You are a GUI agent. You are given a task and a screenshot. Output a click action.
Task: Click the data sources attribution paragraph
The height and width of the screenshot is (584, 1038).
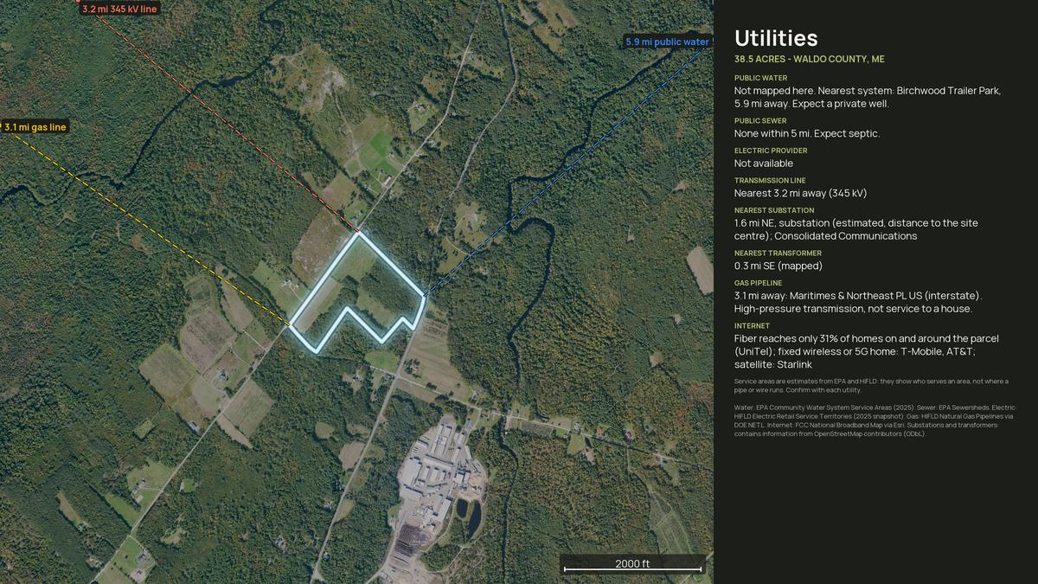click(x=875, y=420)
